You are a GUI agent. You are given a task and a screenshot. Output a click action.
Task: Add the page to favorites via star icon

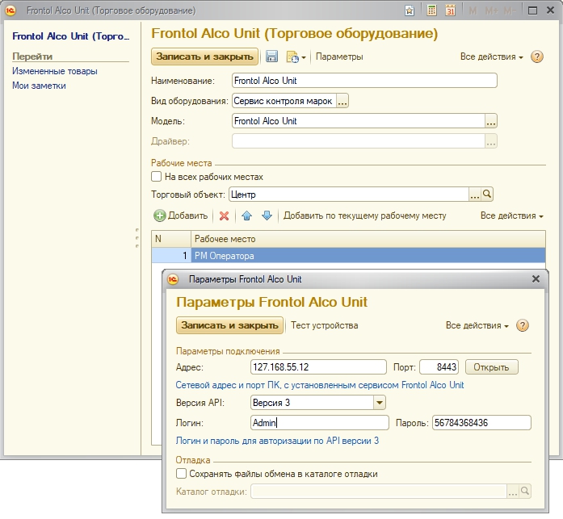click(410, 10)
